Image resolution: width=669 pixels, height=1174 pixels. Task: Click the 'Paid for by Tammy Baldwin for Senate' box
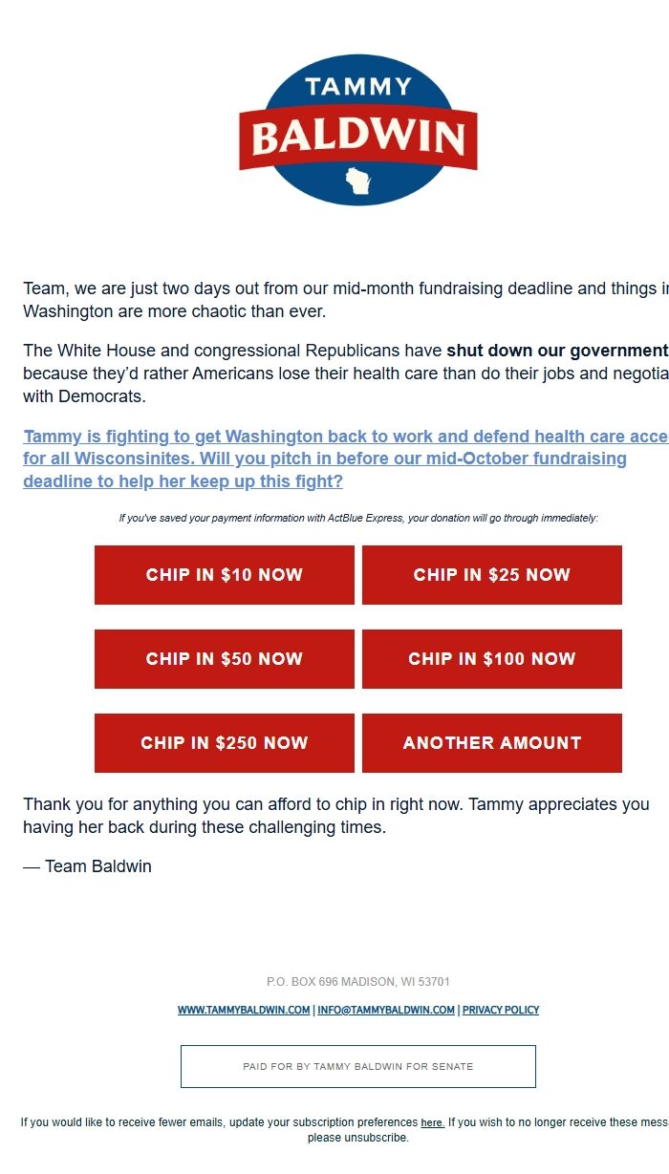coord(358,1066)
